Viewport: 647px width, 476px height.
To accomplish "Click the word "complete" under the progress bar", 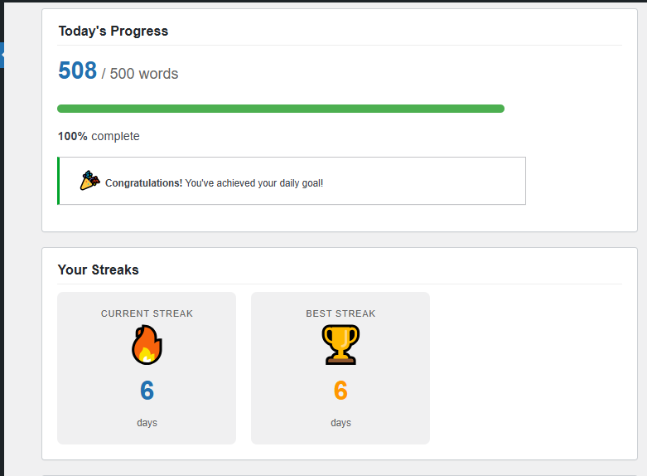I will 115,136.
